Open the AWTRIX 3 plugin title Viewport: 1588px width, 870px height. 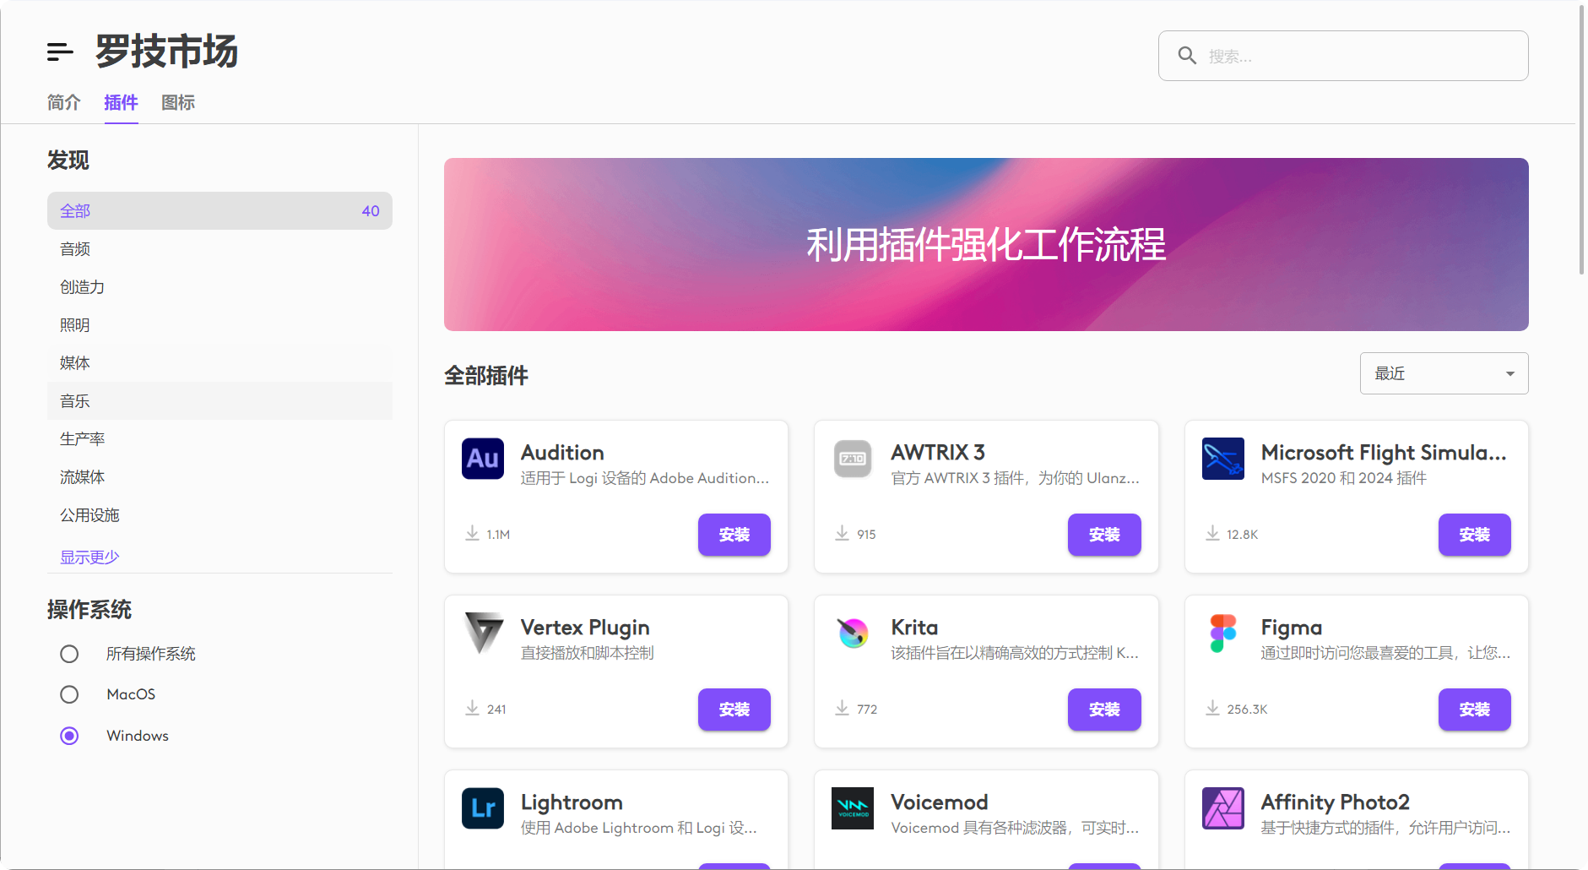click(938, 453)
